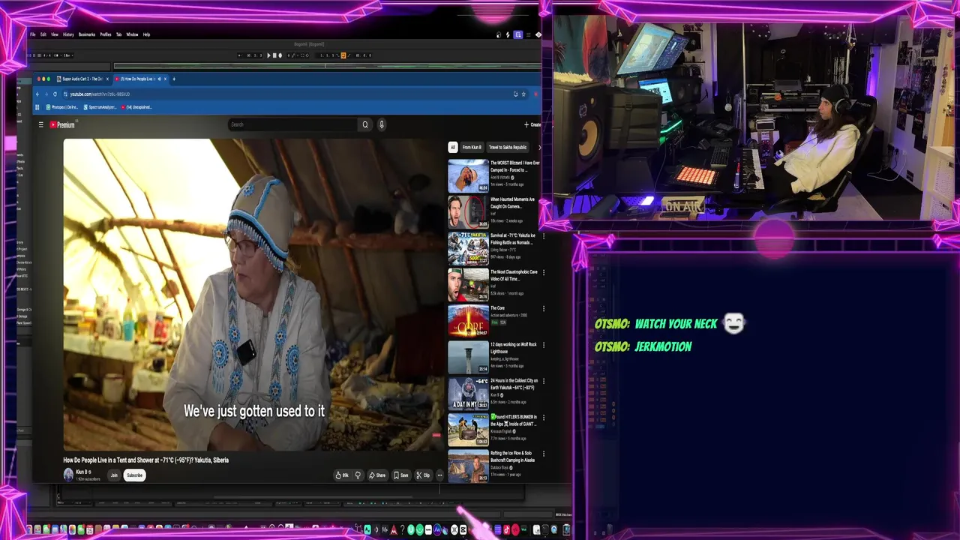
Task: Open options menu for Rafting the Ice Flow
Action: point(544,454)
